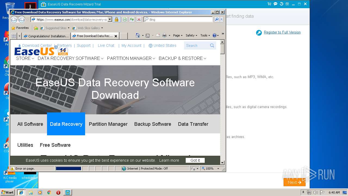Viewport: 348px width, 196px height.
Task: Select the Backup Software category tab
Action: [153, 124]
